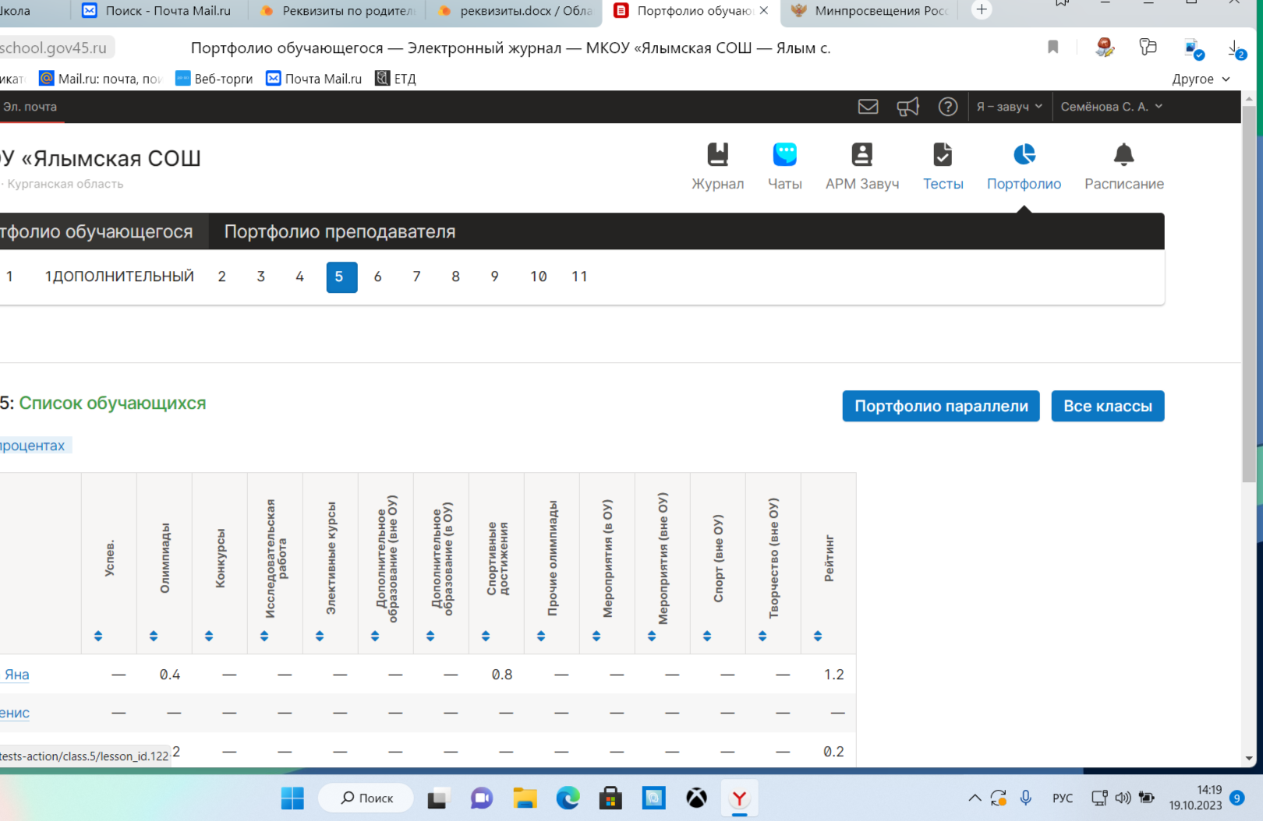Click taskbar Поиск search box
Image resolution: width=1263 pixels, height=821 pixels.
point(366,798)
